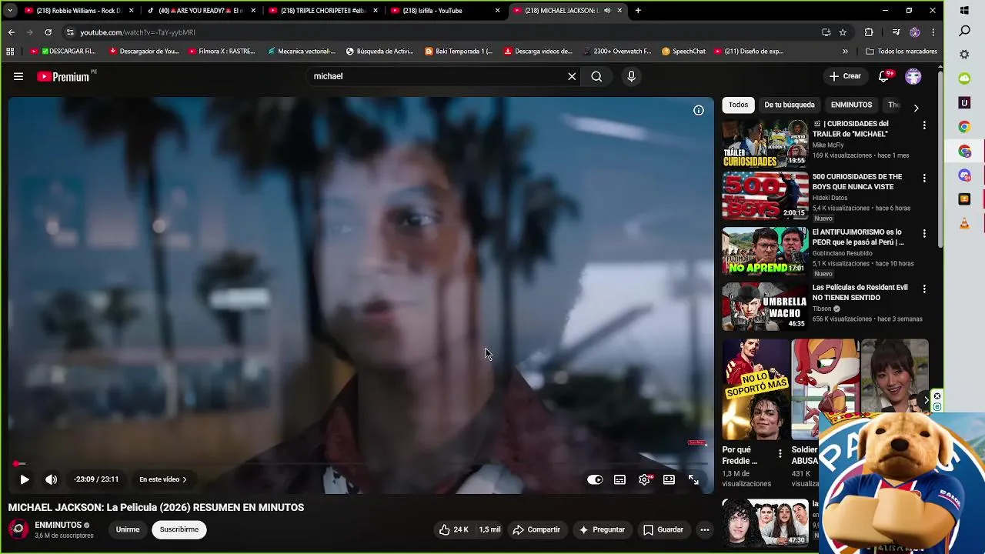Open the SpeechChat bookmark

click(683, 52)
